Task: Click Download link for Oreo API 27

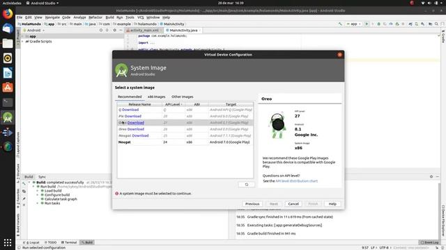Action: pos(136,123)
